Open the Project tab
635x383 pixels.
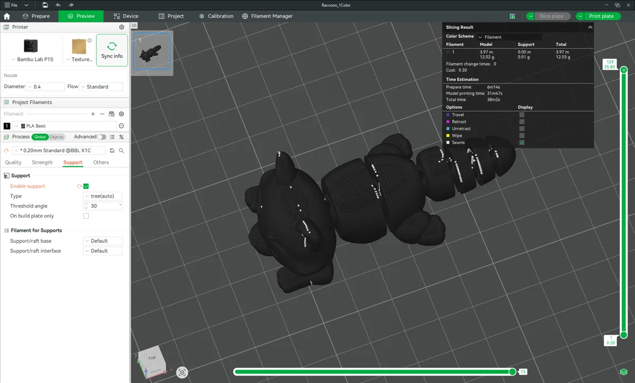(x=171, y=16)
